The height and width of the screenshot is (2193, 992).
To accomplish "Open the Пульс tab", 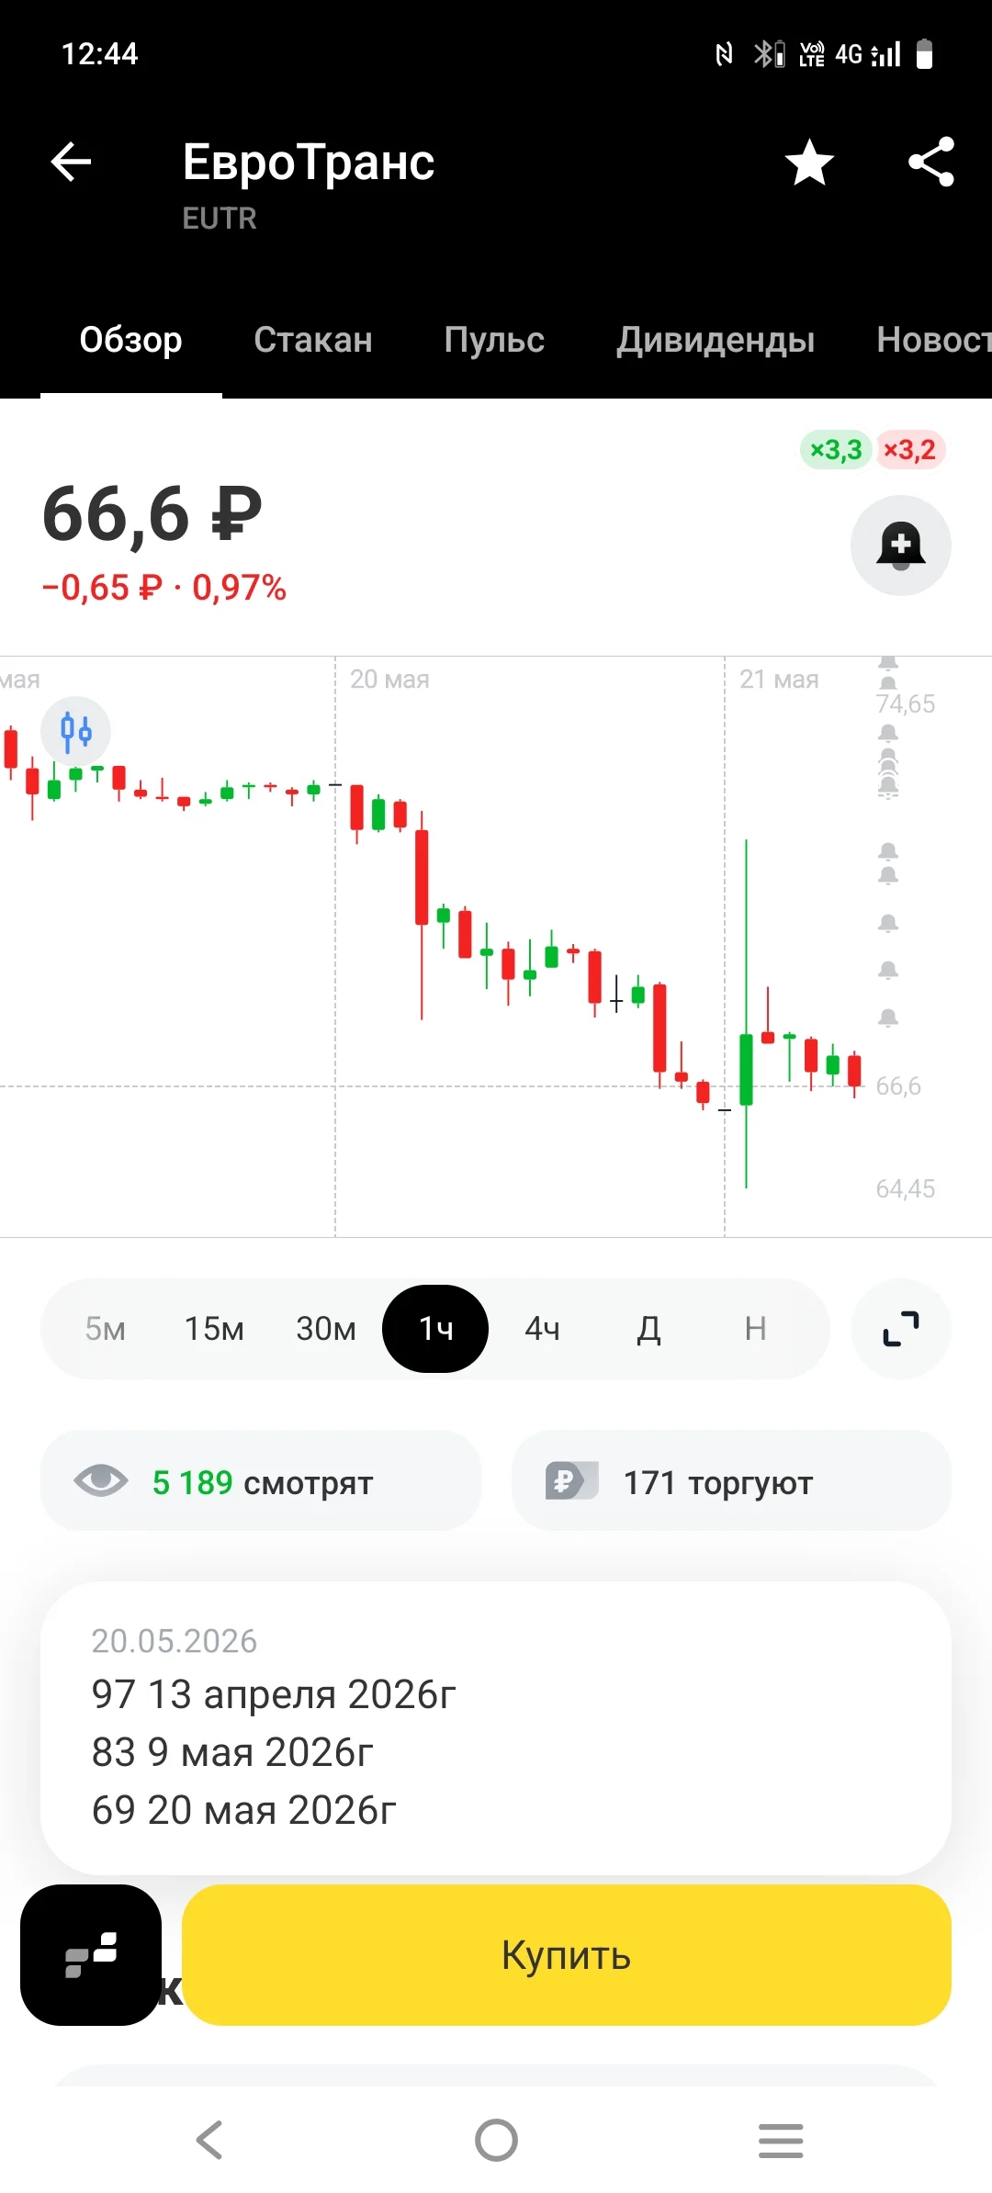I will (494, 340).
